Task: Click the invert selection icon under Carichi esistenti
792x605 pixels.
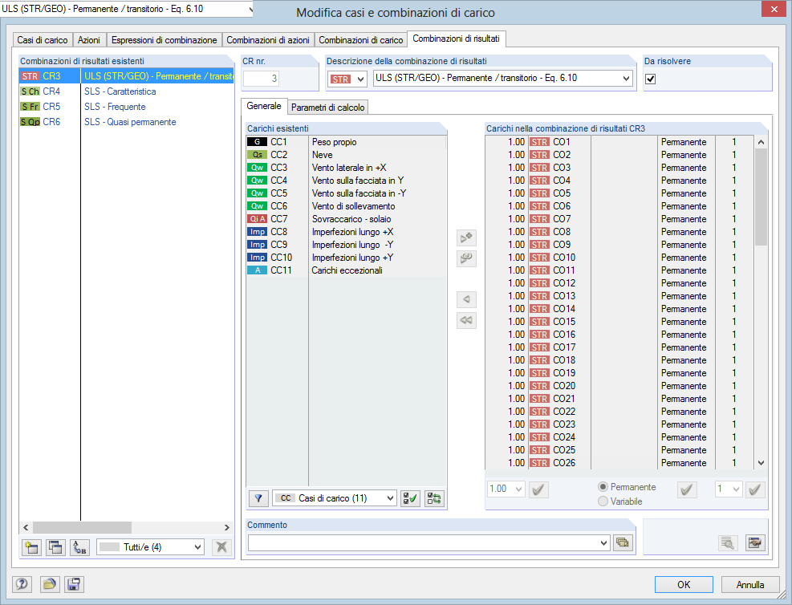Action: (434, 498)
